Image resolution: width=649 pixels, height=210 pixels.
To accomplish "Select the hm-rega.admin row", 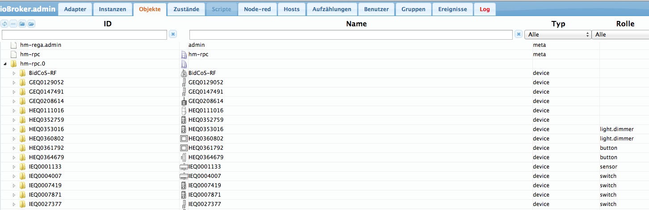I will (x=324, y=45).
